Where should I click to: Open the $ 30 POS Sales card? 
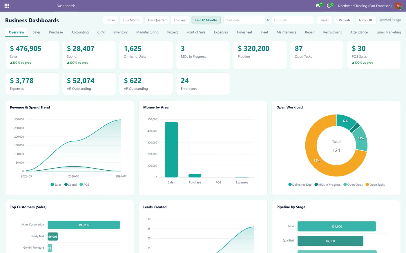[x=374, y=55]
